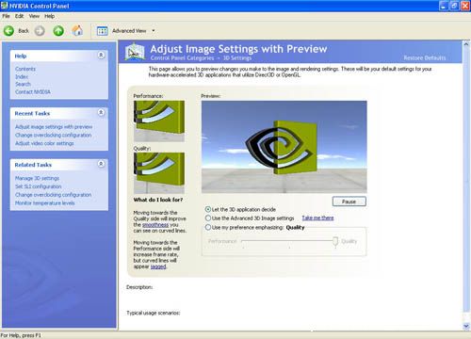Select Use my preference emphasizing option
This screenshot has height=339, width=471.
tap(208, 227)
